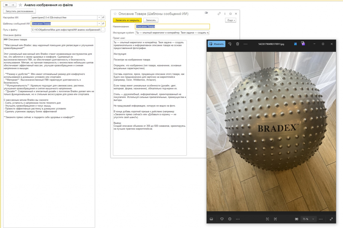Click the 'Инструкция system' input field
The height and width of the screenshot is (228, 343).
[173, 33]
